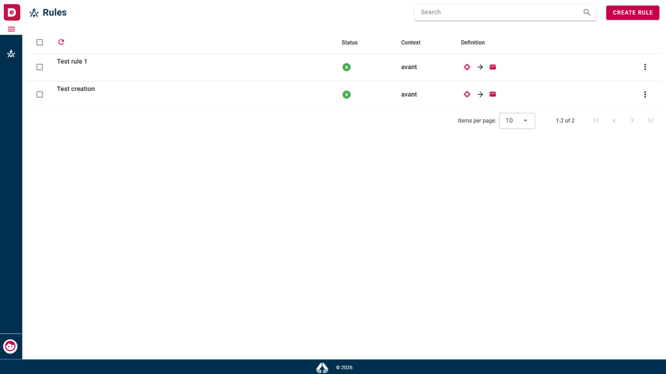This screenshot has width=666, height=374.
Task: Click the arrow icon in Test creation definition
Action: (x=480, y=94)
